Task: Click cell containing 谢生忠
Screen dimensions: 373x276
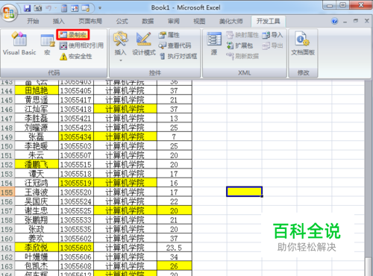Action: (x=37, y=210)
